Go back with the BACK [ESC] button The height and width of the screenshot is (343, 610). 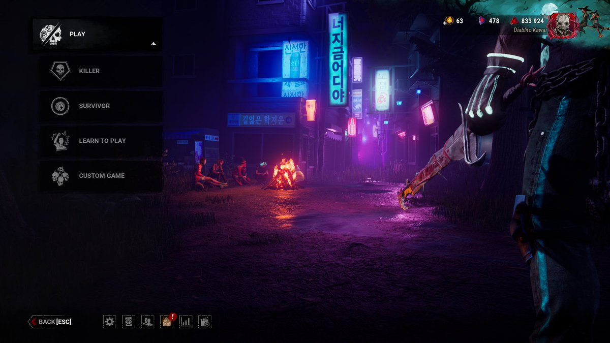pyautogui.click(x=50, y=322)
